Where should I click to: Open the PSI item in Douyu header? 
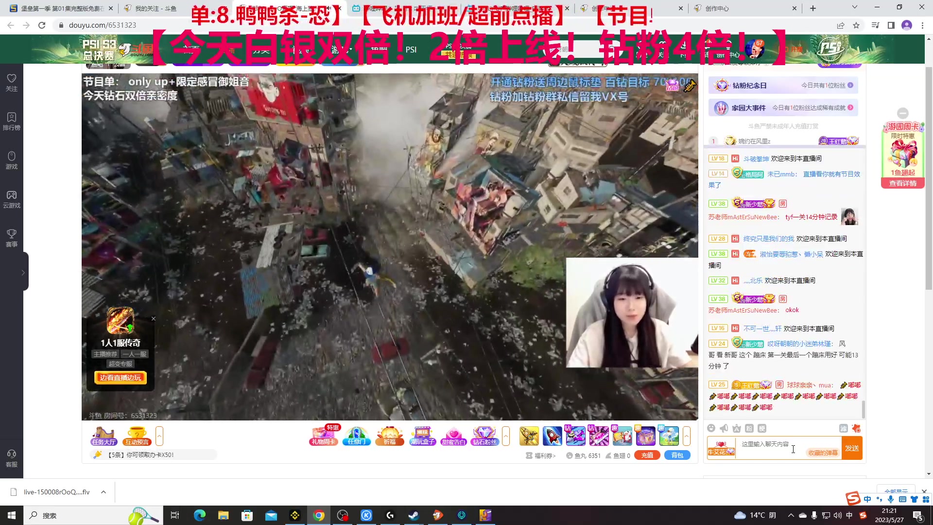pyautogui.click(x=411, y=50)
